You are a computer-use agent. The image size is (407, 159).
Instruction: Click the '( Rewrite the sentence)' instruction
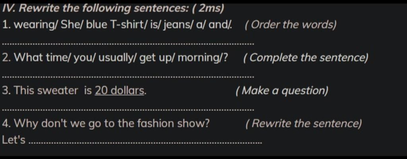tap(303, 123)
